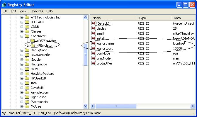197x117 pixels.
Task: Select the HP67Emulator tree key
Action: pos(46,41)
